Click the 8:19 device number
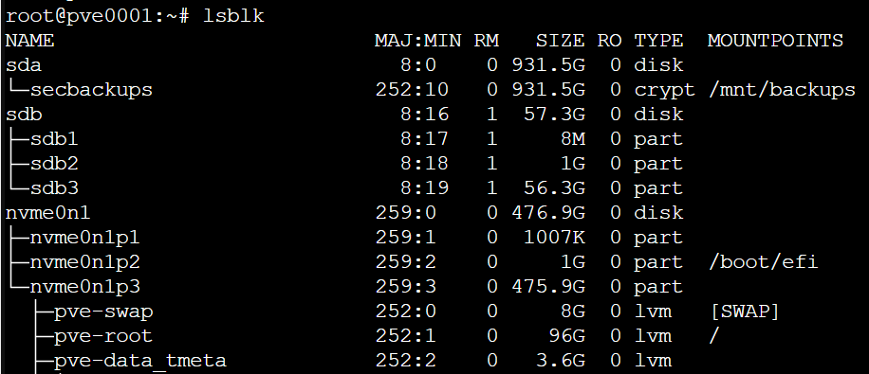Screen dimensions: 869x374 click(x=424, y=188)
